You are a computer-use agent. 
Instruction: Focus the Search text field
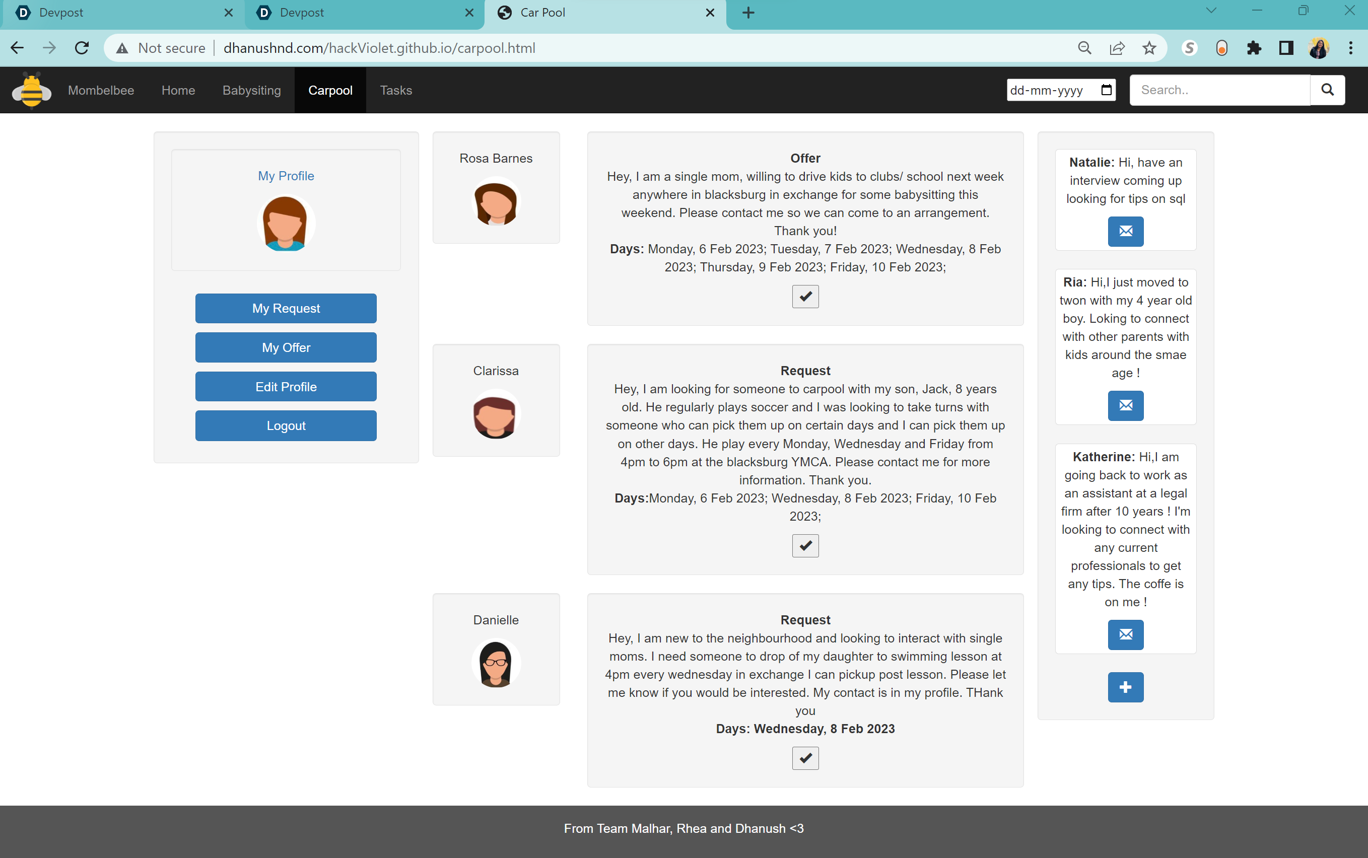point(1219,90)
